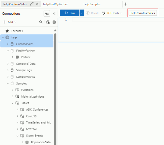
Task: Click the dashboard icon next to database icon
Action: 54,22
